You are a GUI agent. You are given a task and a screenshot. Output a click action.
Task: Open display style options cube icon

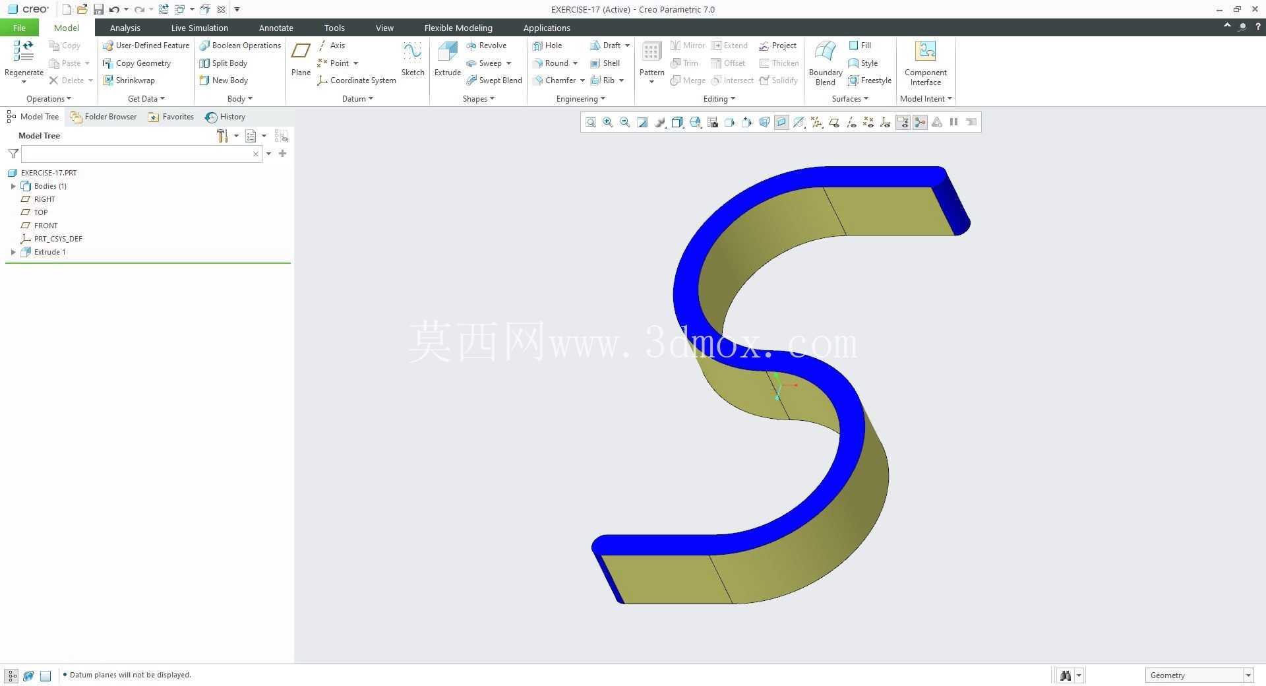tap(677, 122)
